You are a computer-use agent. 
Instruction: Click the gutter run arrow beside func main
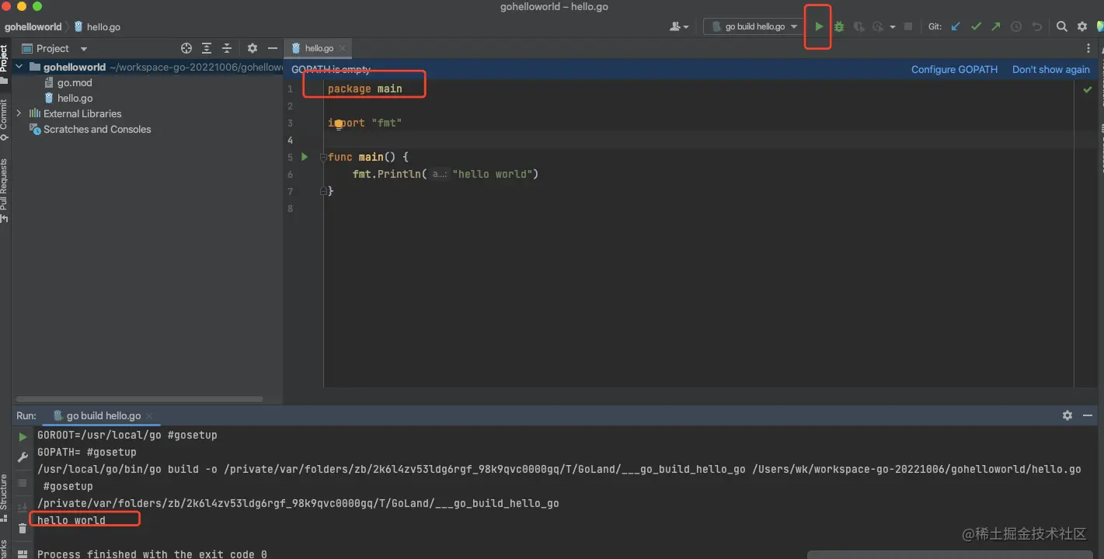point(305,157)
